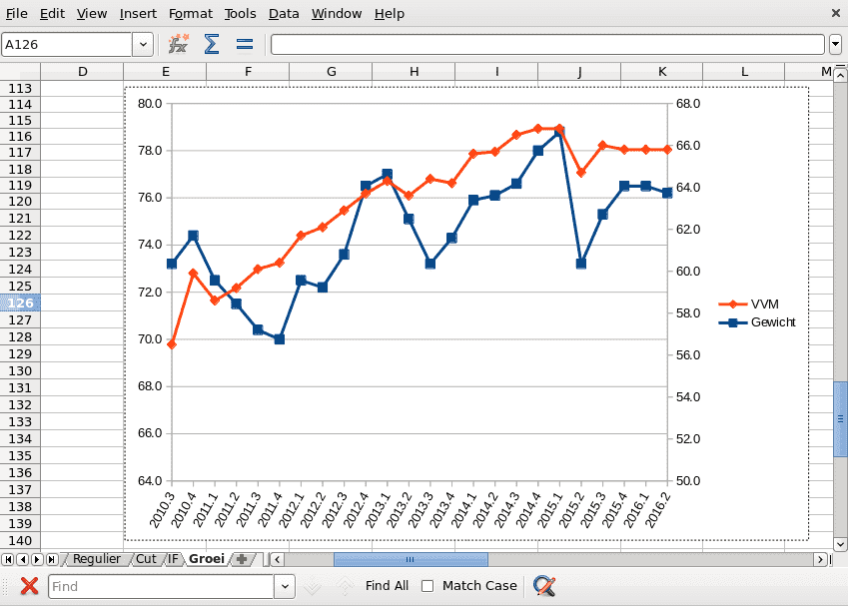Open the Find search history dropdown
Viewport: 848px width, 606px height.
point(285,586)
